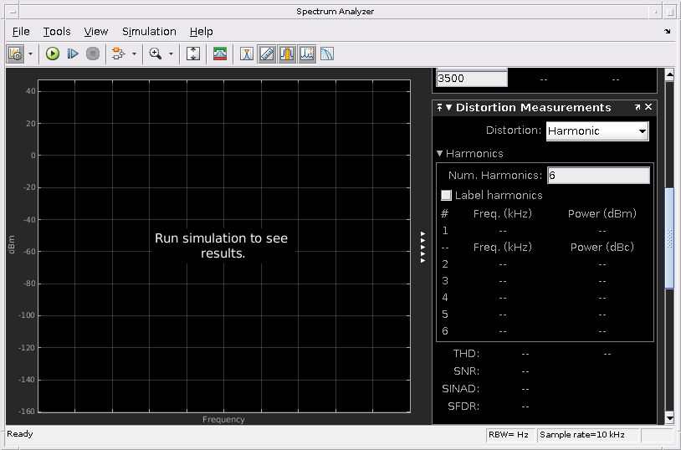Click the Step Forward toolbar icon
This screenshot has height=450, width=681.
(x=73, y=54)
